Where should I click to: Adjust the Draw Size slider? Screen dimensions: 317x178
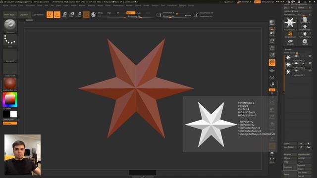[x=177, y=16]
